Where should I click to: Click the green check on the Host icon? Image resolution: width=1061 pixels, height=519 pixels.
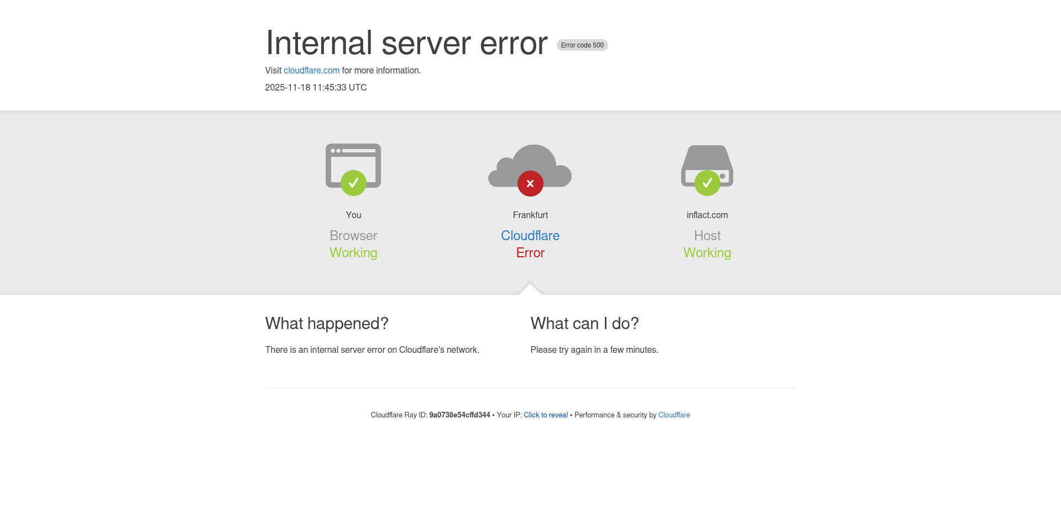coord(707,183)
